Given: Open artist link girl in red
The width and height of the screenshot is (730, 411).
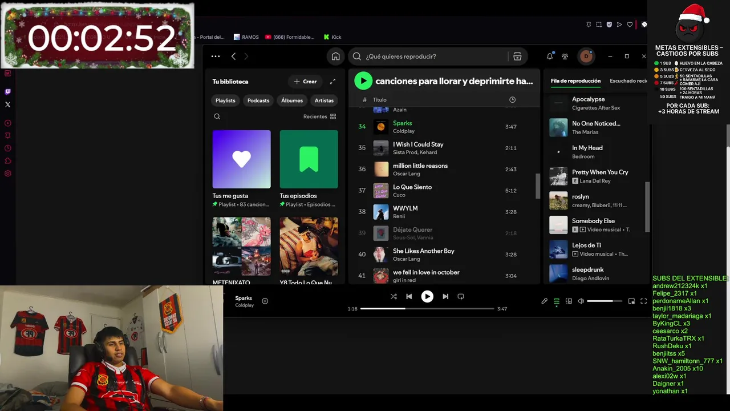Looking at the screenshot, I should (x=404, y=280).
